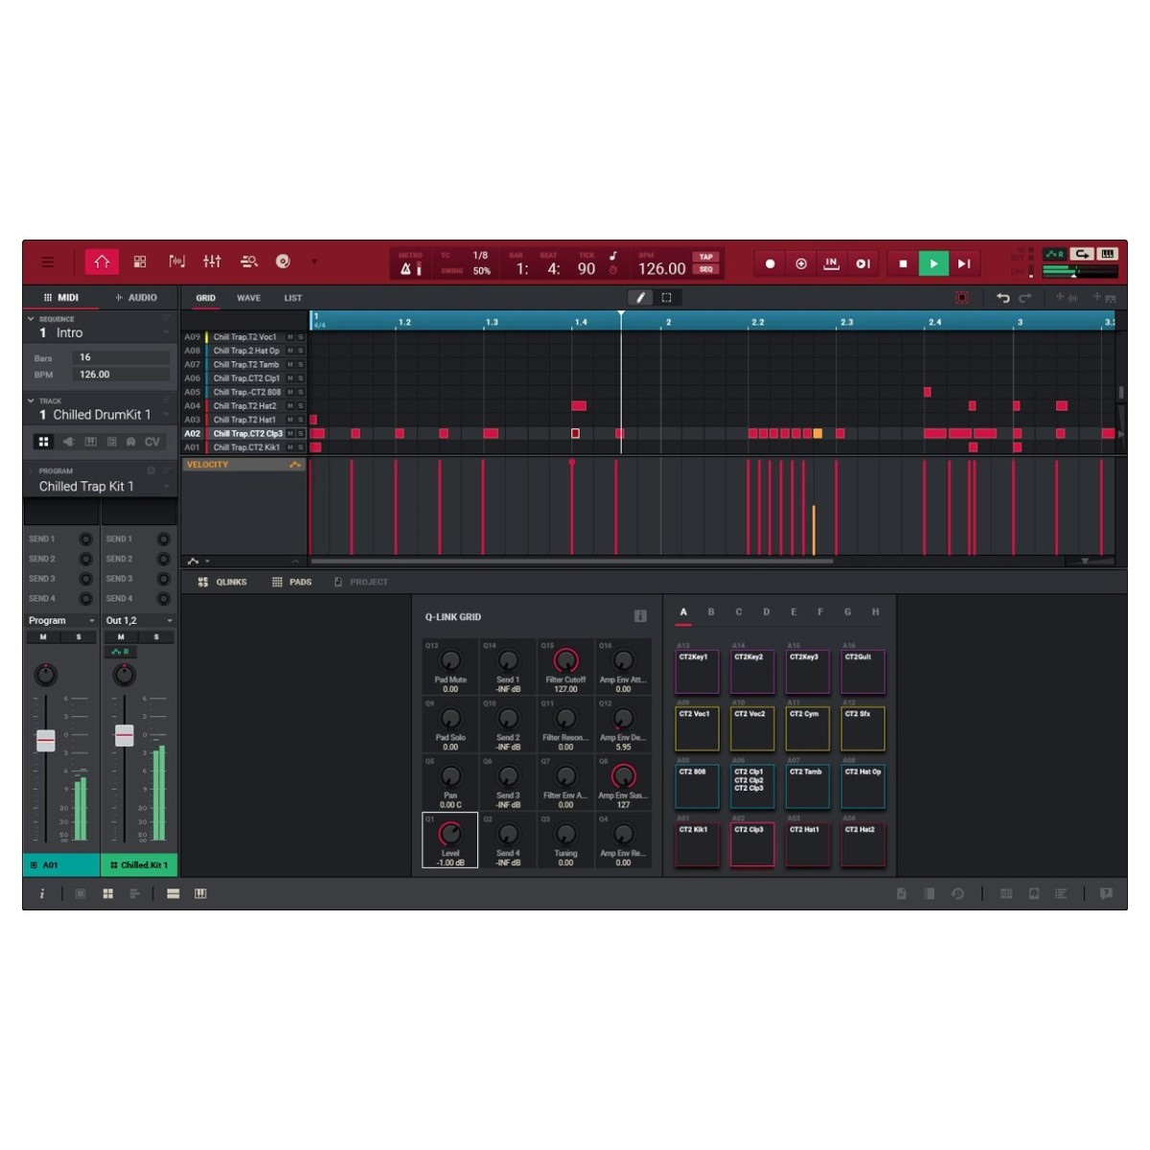Click the metronome icon
Screen dimensions: 1150x1150
pyautogui.click(x=406, y=269)
